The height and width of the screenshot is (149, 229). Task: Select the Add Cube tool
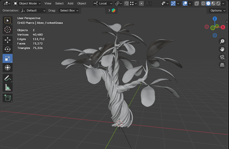(x=8, y=98)
